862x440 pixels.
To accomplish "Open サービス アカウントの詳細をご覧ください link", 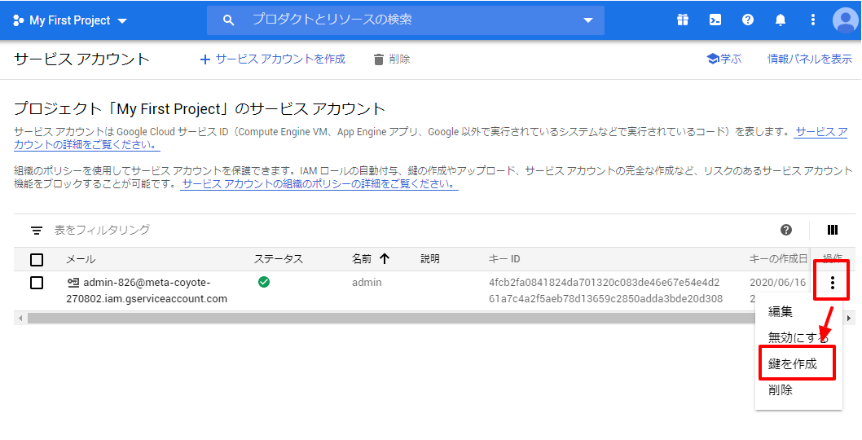I will [x=87, y=145].
